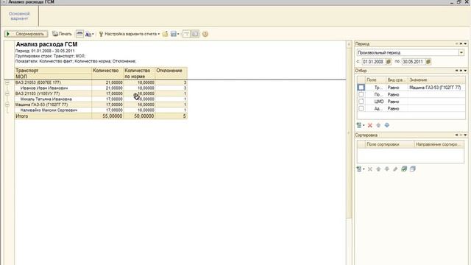Select the Машина ГАЗ-53 (Г102ГГ 77) filter value
Image resolution: width=471 pixels, height=265 pixels.
tap(436, 88)
